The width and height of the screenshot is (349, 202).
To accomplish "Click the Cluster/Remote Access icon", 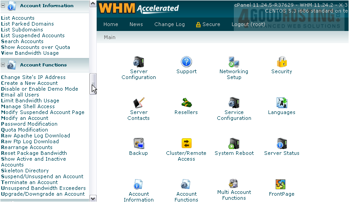I will tap(186, 144).
